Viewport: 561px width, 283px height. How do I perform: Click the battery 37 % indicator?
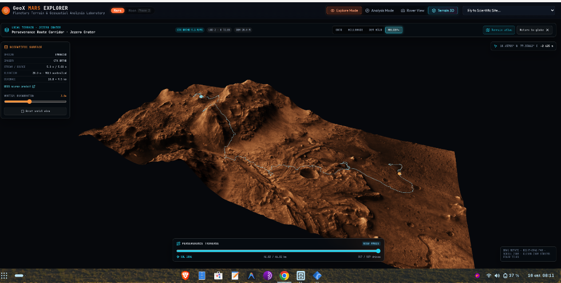coord(511,275)
